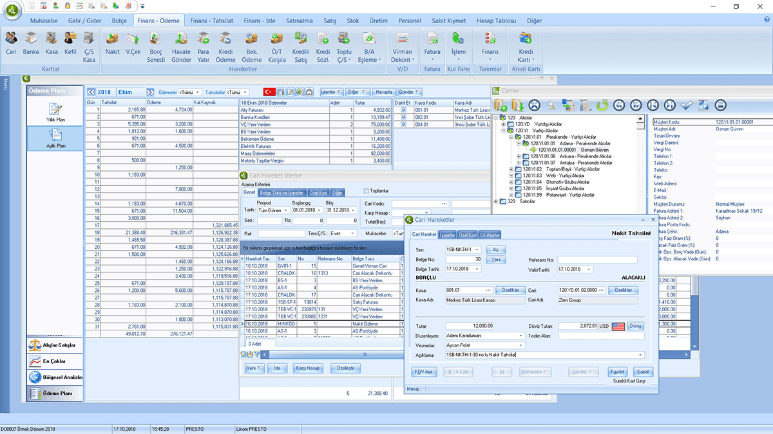Click the Kaydet button
The width and height of the screenshot is (773, 434).
tap(617, 372)
